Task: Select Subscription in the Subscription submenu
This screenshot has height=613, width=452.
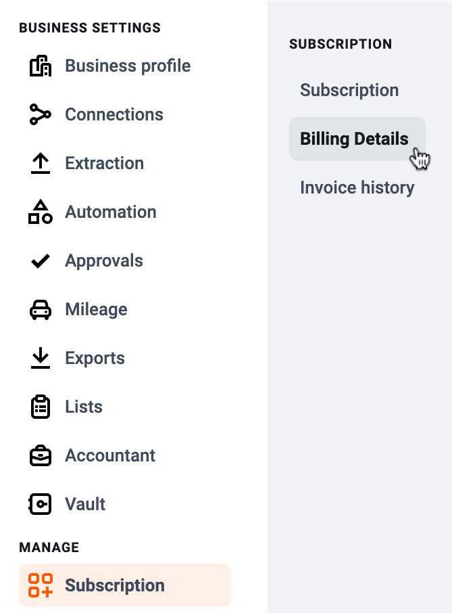Action: (349, 90)
